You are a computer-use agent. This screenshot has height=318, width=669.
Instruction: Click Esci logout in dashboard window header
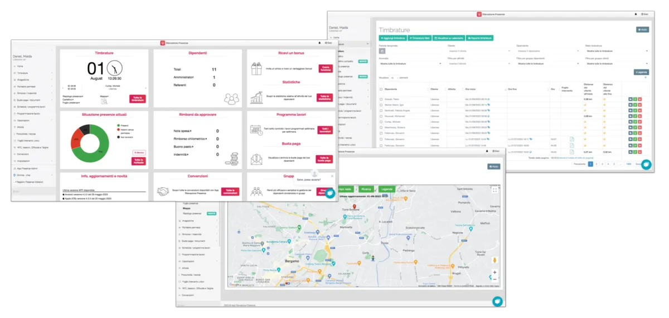click(329, 43)
